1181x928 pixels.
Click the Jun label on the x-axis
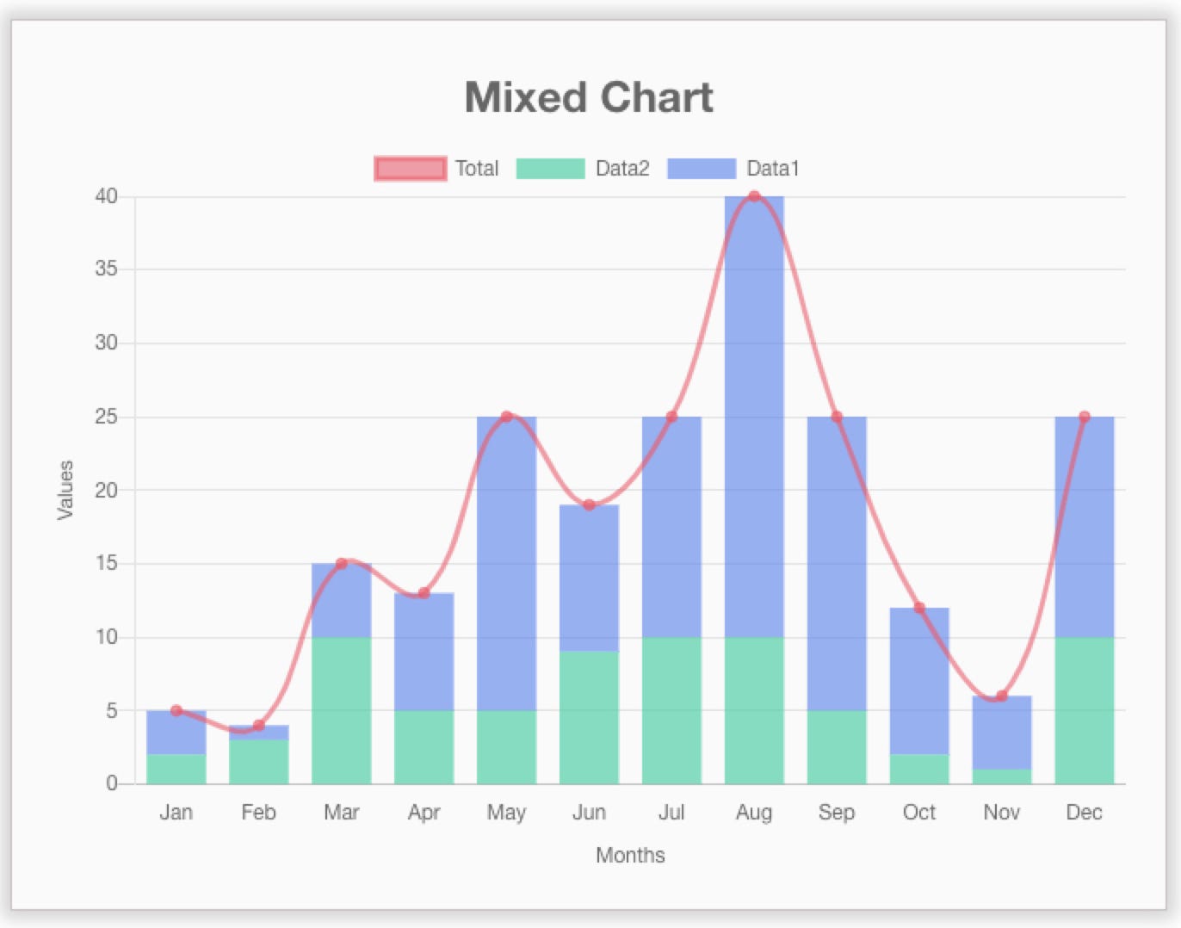click(x=590, y=812)
